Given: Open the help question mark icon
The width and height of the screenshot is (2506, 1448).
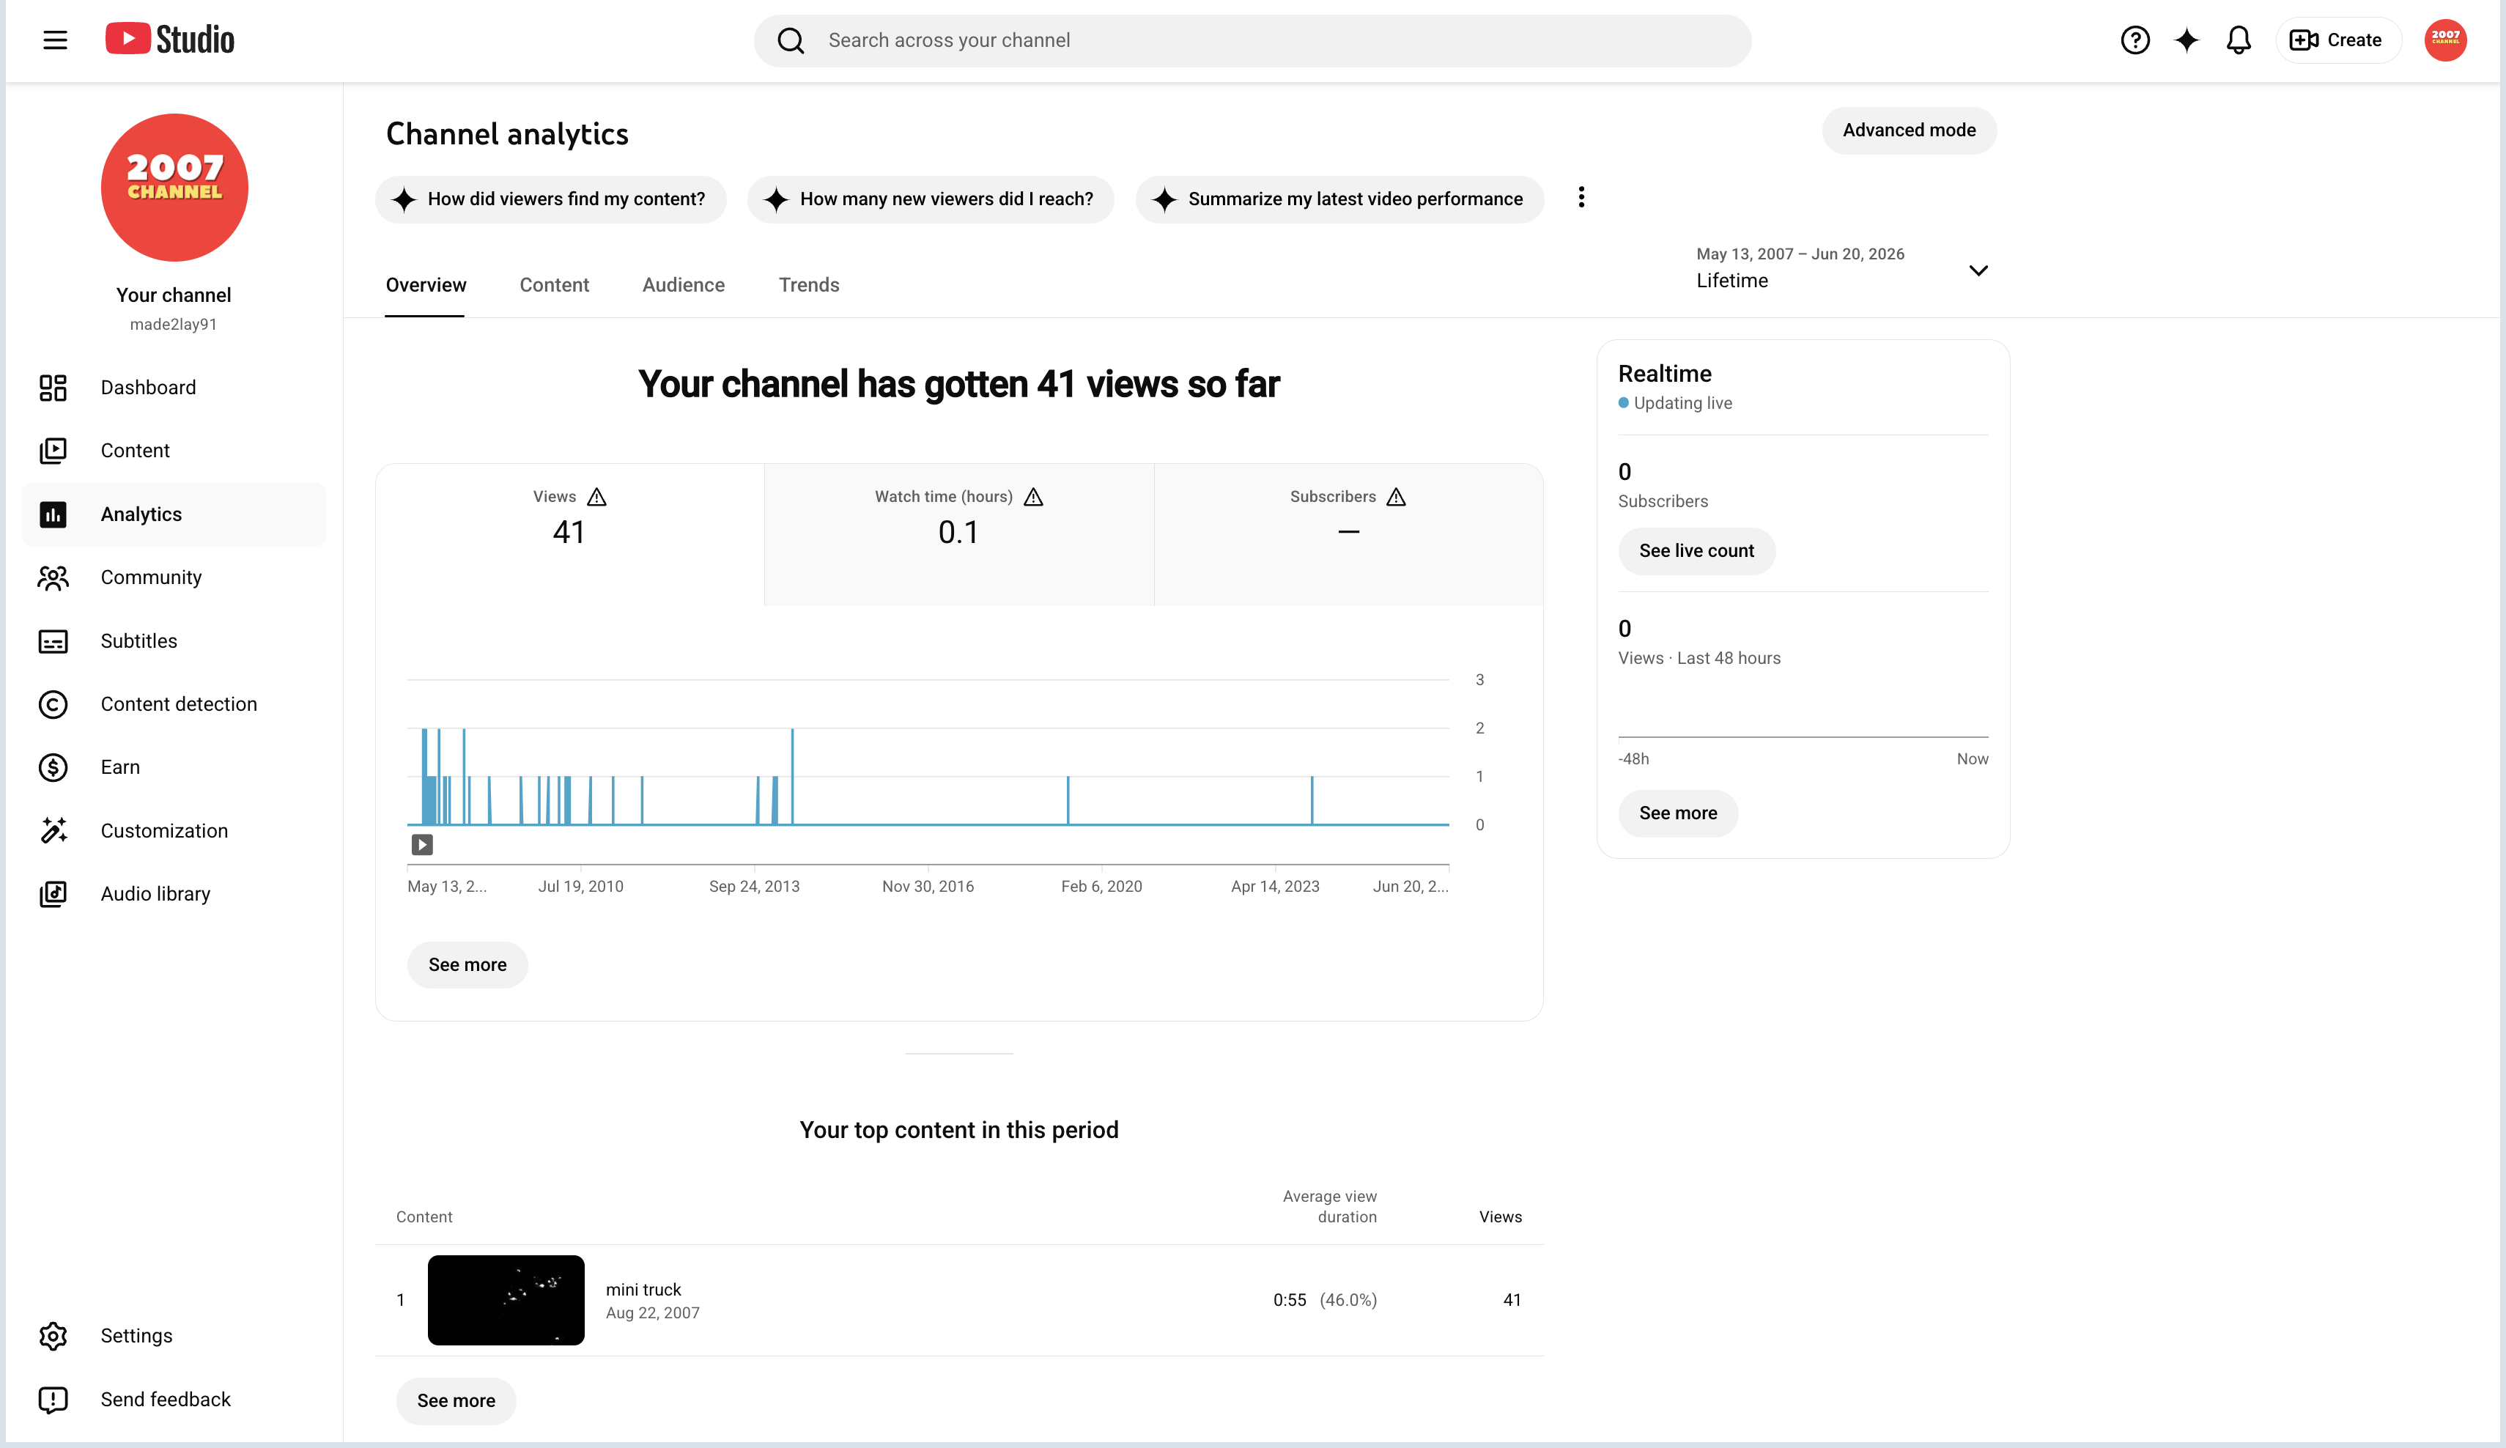Looking at the screenshot, I should click(2135, 40).
